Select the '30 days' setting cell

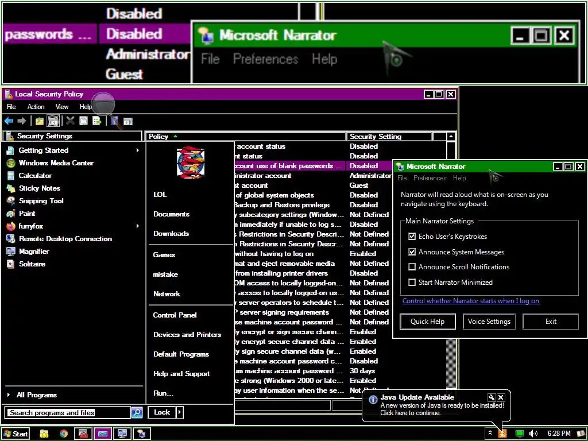click(362, 371)
